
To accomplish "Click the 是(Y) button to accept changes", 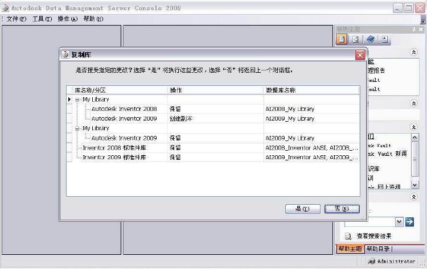I will coord(302,209).
